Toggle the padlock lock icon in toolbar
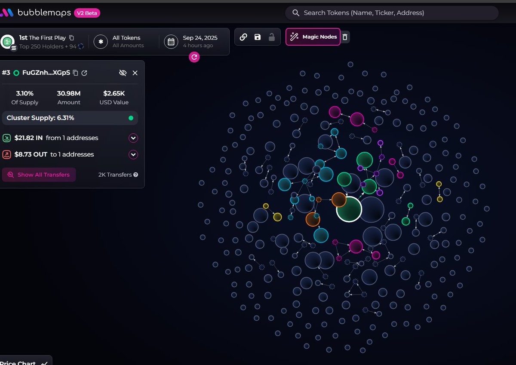516x365 pixels. click(271, 37)
